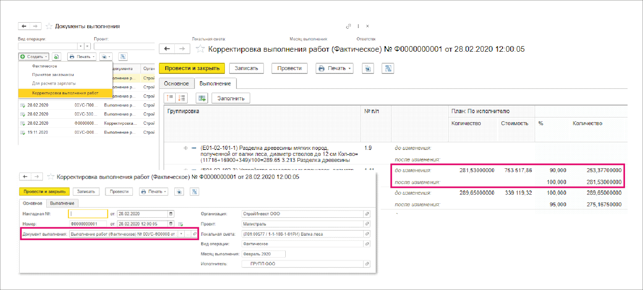The height and width of the screenshot is (290, 643).
Task: Open Документ выполнения field dropdown arrow
Action: (x=181, y=234)
